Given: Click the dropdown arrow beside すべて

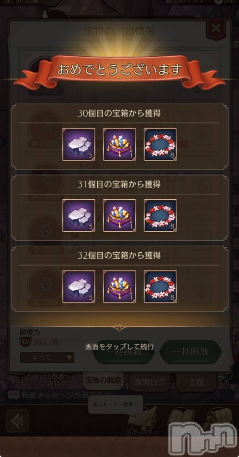Looking at the screenshot, I should 69,357.
